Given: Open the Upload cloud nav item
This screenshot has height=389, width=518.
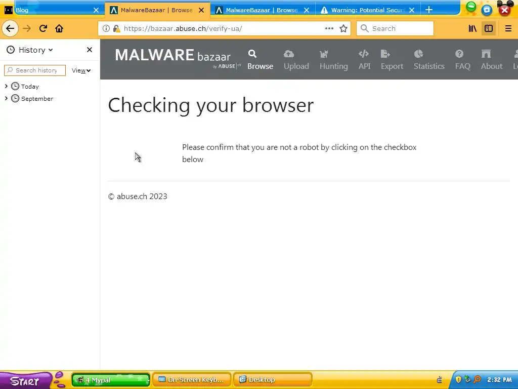Looking at the screenshot, I should (296, 60).
